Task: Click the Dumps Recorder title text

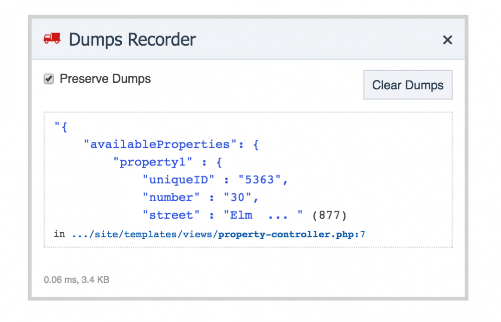Action: (x=132, y=39)
